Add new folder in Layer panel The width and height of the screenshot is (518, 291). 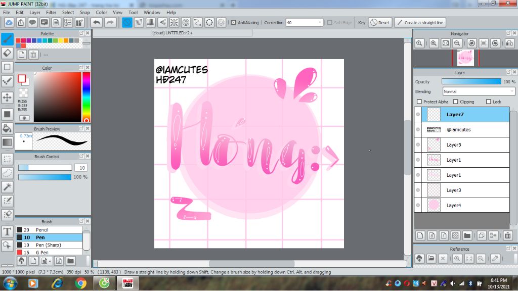[x=467, y=235]
